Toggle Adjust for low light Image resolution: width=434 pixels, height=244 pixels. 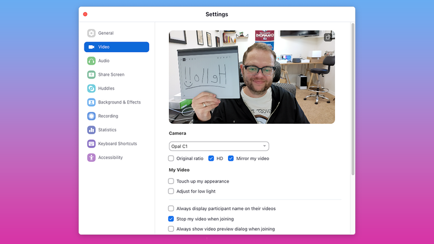pos(171,191)
